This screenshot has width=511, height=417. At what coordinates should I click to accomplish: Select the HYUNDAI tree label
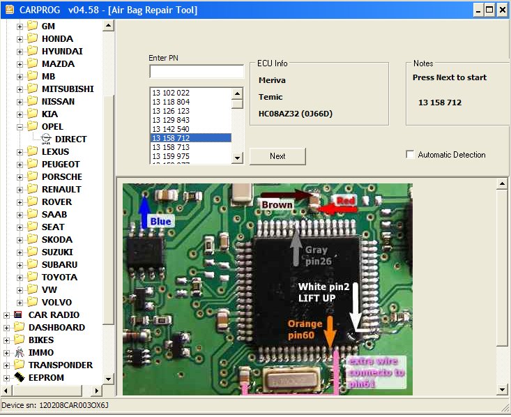click(x=62, y=51)
